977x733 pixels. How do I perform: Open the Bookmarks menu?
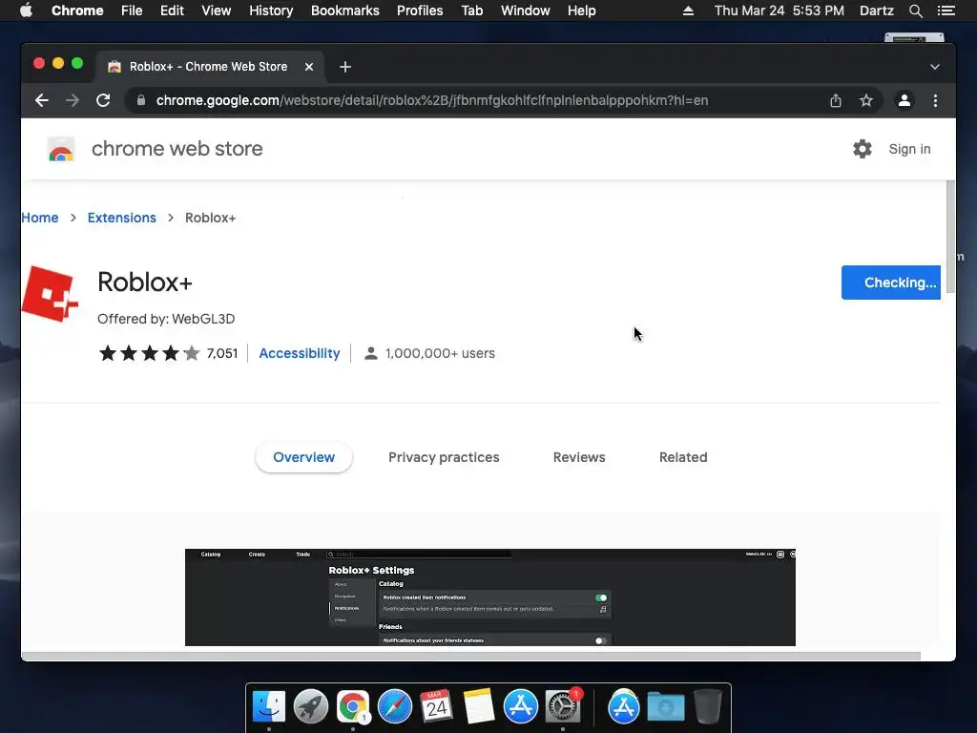click(345, 10)
